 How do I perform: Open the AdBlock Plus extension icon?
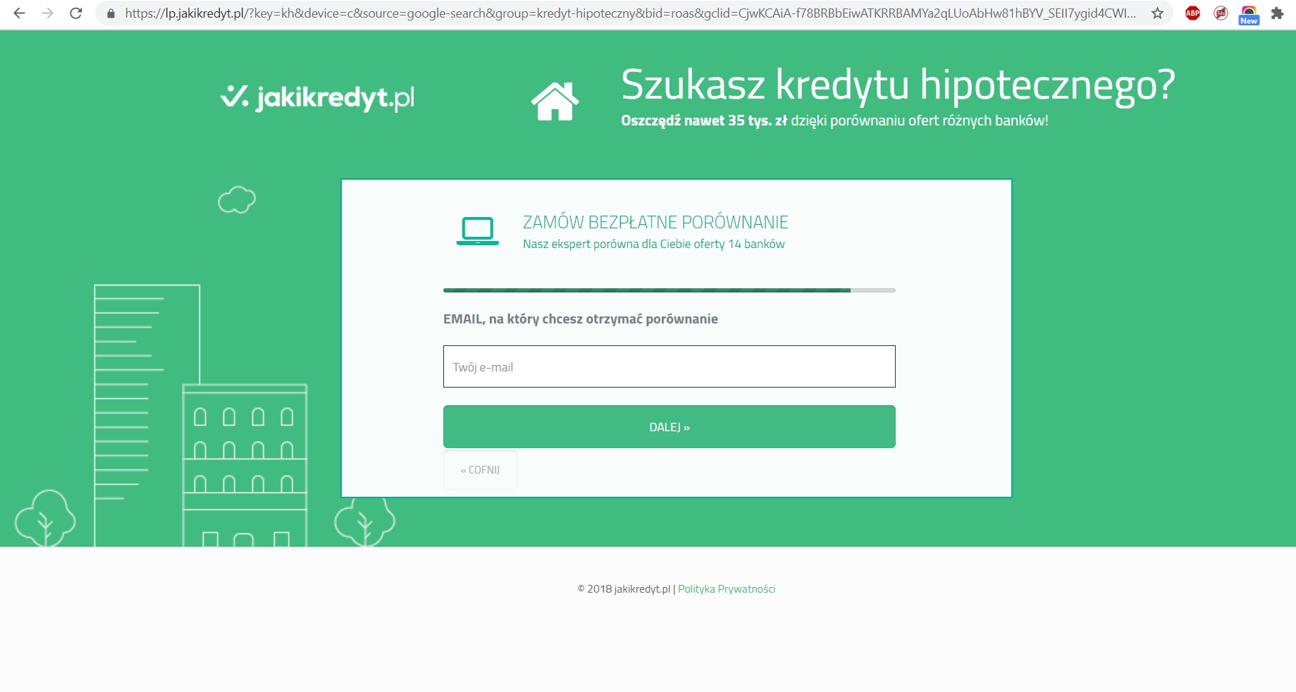tap(1192, 13)
